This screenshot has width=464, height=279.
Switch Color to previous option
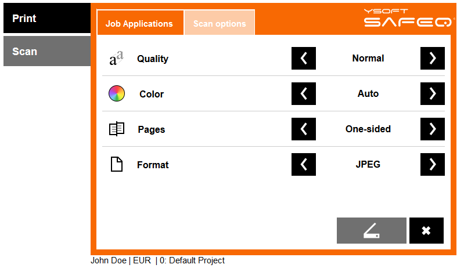(303, 93)
